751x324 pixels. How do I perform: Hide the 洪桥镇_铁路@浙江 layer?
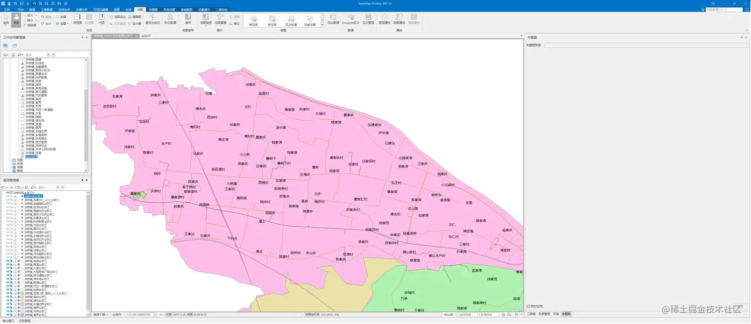[x=8, y=290]
